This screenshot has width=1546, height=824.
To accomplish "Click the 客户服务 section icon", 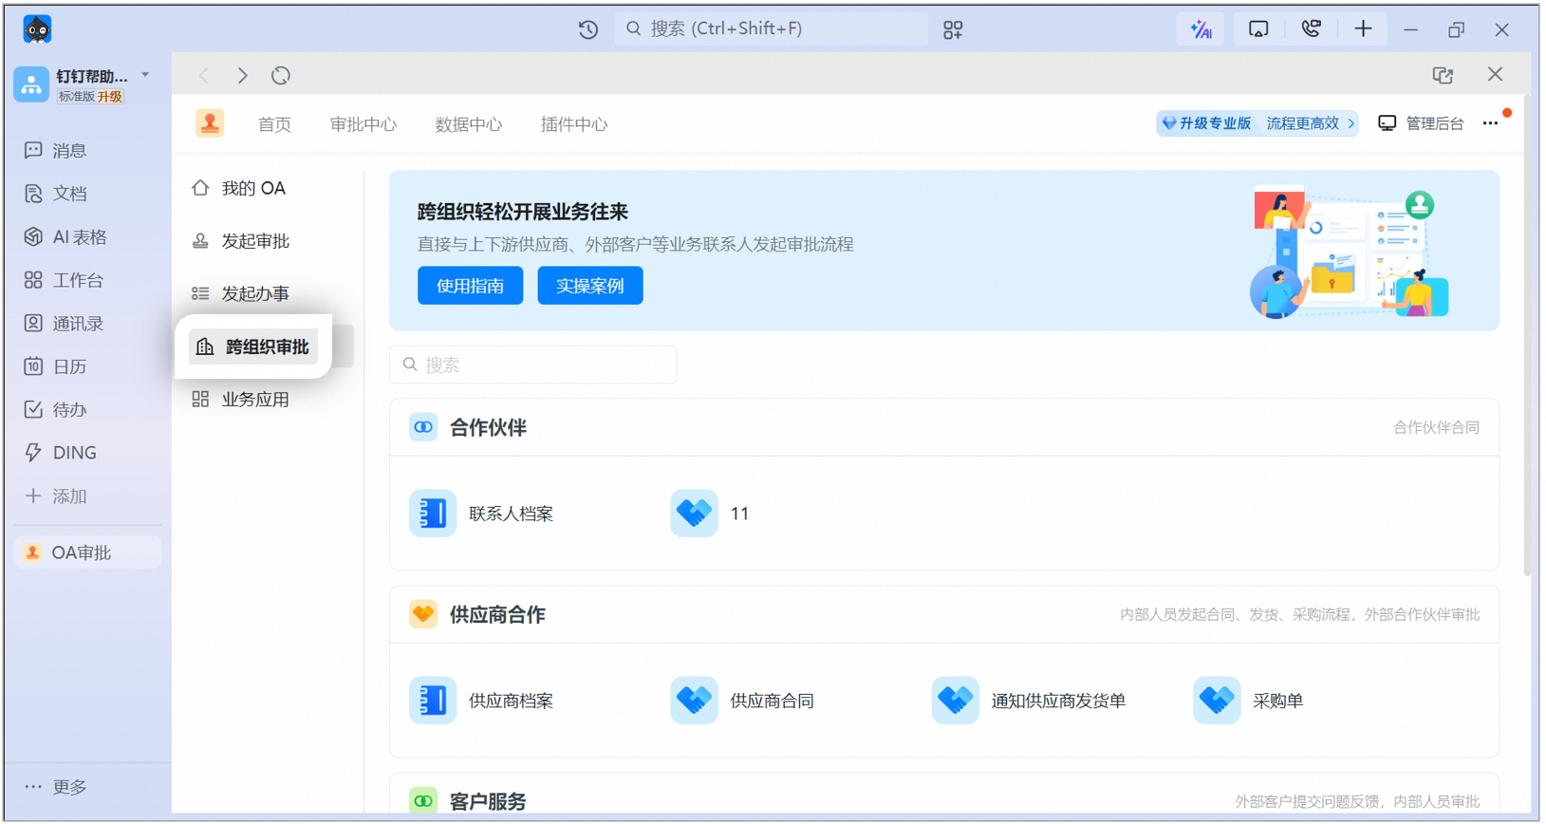I will point(423,801).
